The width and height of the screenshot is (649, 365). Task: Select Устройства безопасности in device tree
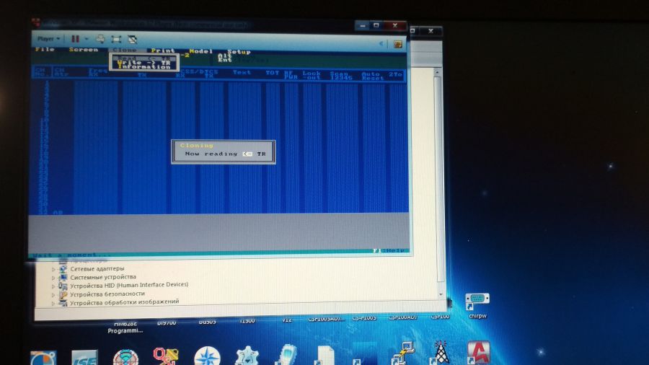pos(104,294)
